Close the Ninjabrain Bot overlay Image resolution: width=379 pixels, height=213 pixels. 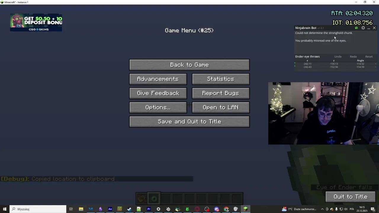[x=374, y=28]
